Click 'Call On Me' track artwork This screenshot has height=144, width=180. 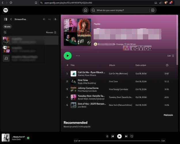point(73,74)
